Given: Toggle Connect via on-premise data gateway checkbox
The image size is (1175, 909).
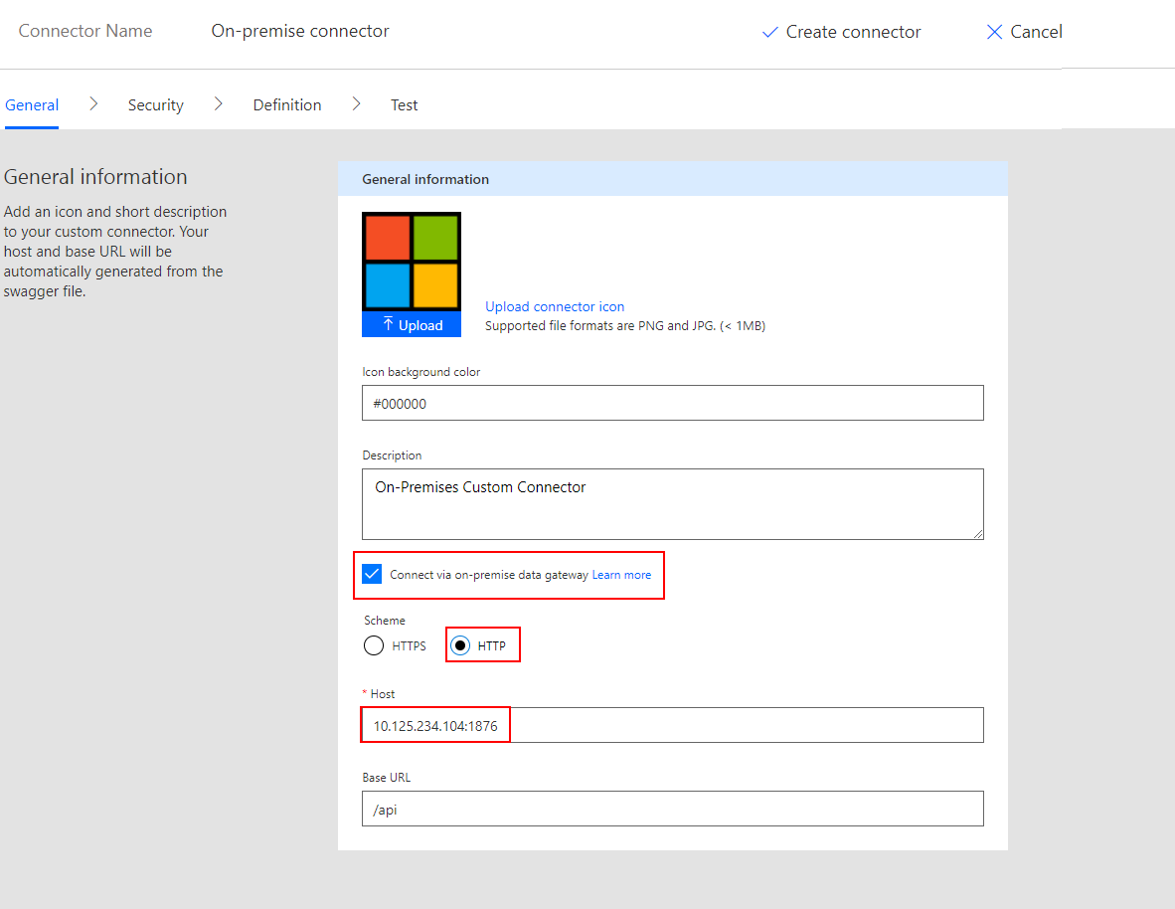Looking at the screenshot, I should [372, 575].
